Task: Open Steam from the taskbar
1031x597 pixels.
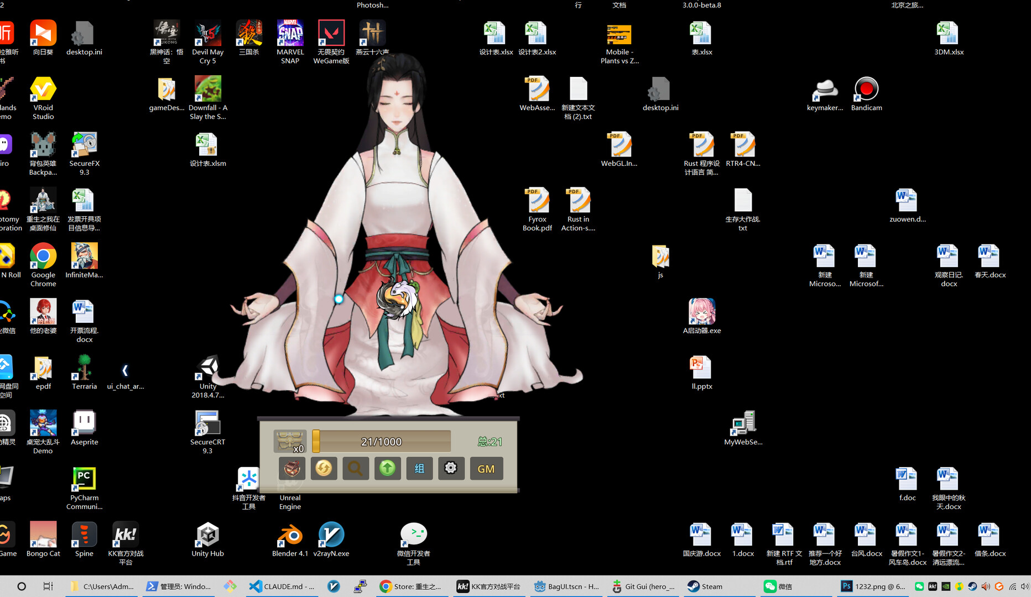Action: (705, 586)
